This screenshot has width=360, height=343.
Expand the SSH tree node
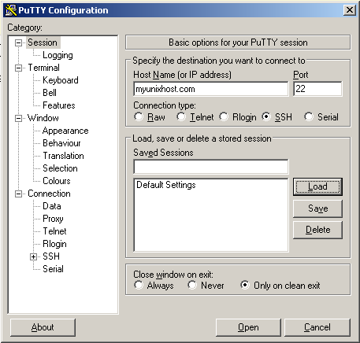pos(33,256)
